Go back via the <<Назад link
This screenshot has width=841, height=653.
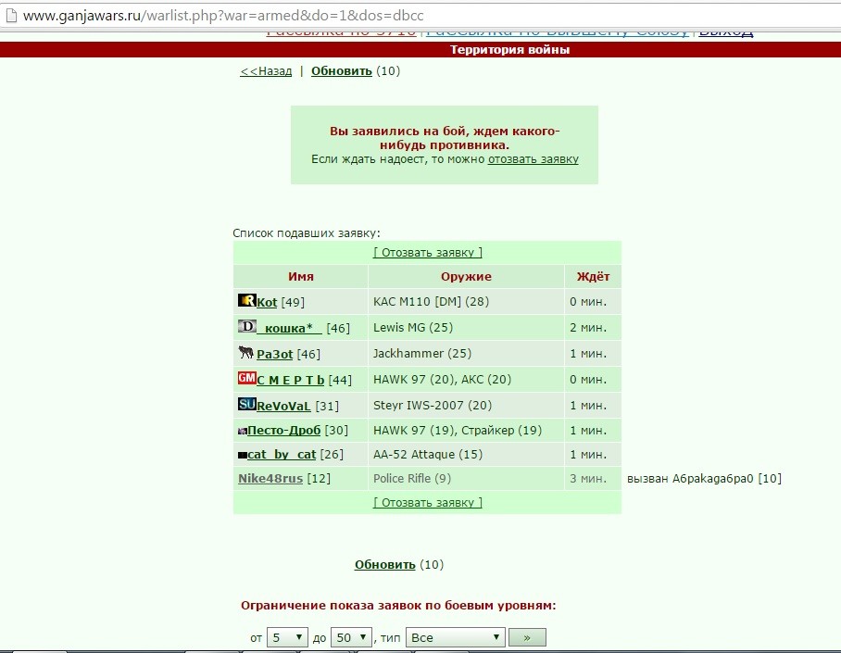(x=266, y=70)
